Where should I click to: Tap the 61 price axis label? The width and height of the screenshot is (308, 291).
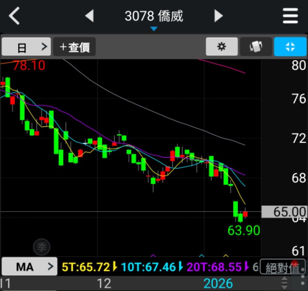point(299,251)
